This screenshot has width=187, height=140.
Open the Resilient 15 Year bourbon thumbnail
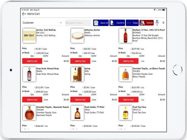click(x=125, y=36)
